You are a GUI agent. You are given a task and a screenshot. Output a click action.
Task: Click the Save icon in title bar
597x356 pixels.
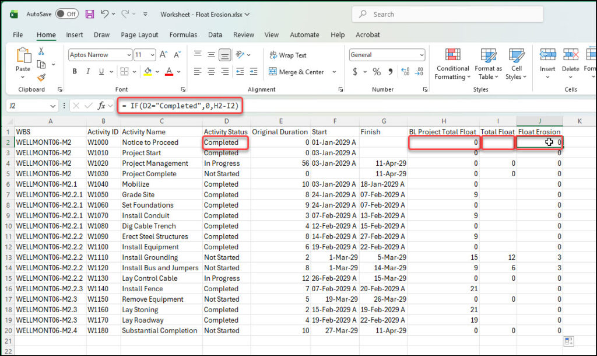pos(89,15)
